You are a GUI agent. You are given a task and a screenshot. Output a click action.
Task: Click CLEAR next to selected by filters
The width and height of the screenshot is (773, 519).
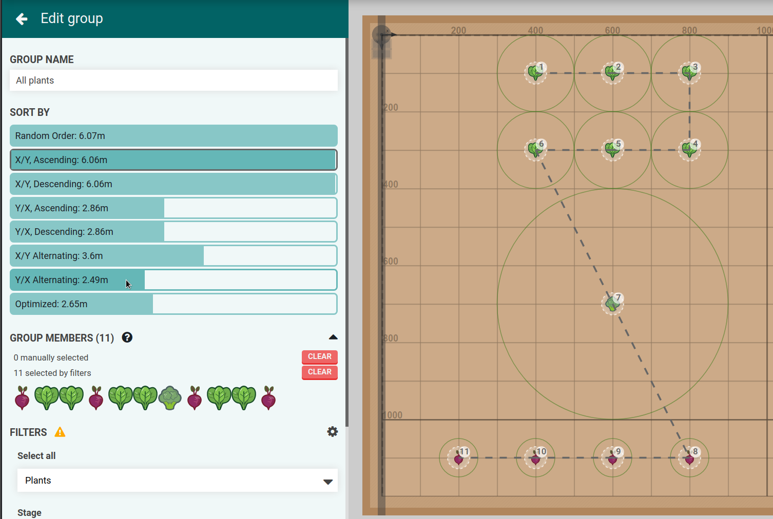319,372
